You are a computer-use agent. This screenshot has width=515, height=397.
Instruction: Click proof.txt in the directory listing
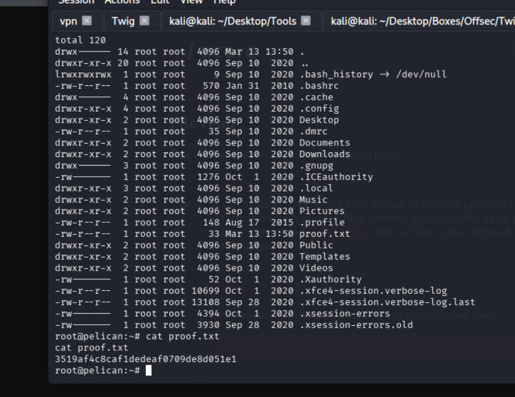324,234
